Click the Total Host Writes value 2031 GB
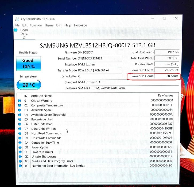194x187 pixels. (167, 58)
